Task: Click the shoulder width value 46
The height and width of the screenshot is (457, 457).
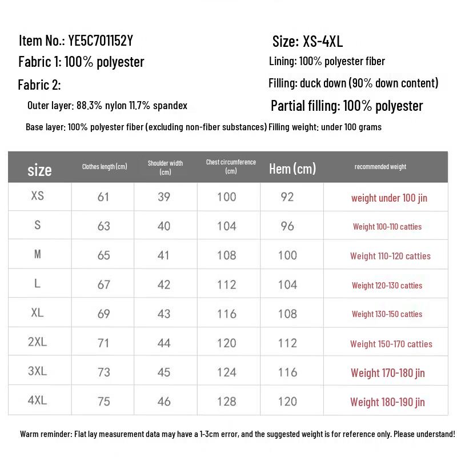Action: [x=164, y=402]
